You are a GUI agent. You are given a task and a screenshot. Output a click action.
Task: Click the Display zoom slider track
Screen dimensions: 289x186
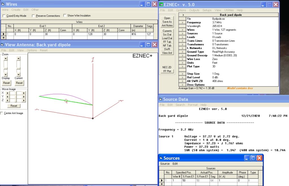pyautogui.click(x=6, y=67)
